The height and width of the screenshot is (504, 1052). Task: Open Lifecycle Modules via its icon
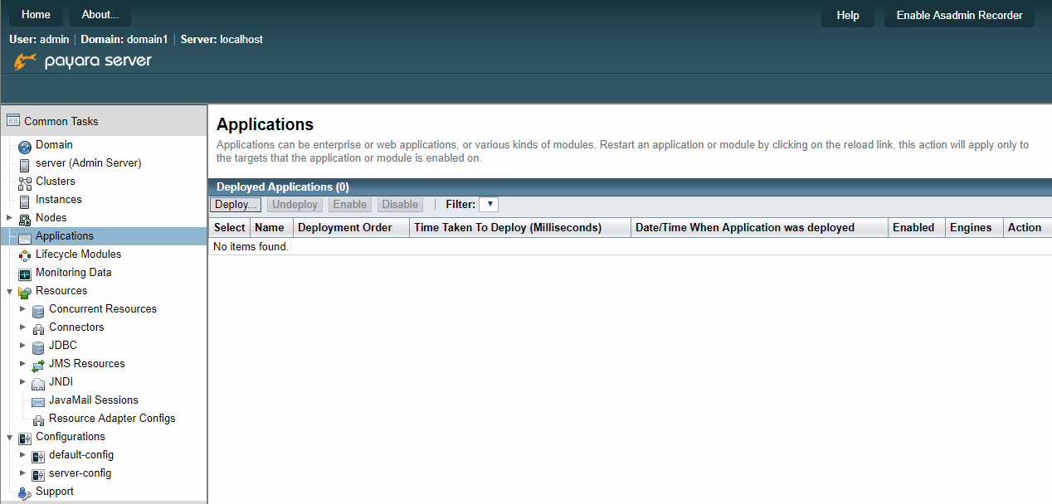pyautogui.click(x=25, y=254)
